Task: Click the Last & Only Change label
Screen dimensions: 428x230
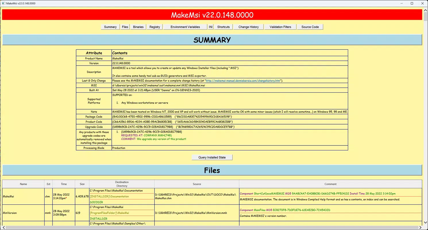Action: [94, 81]
